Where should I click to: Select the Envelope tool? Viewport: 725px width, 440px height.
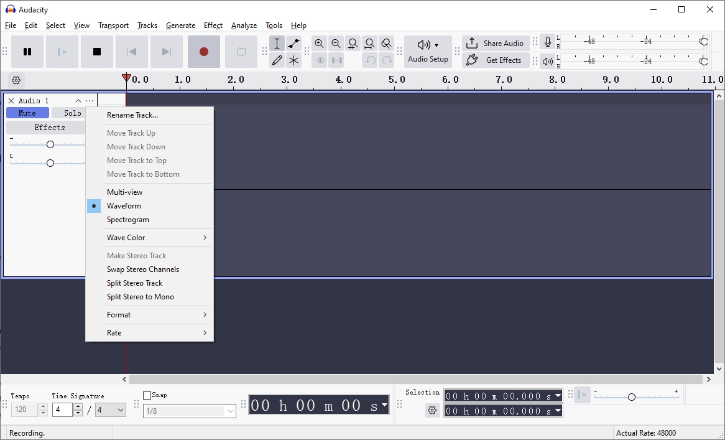pos(293,44)
